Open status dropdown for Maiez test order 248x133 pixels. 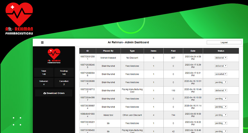click(221, 115)
